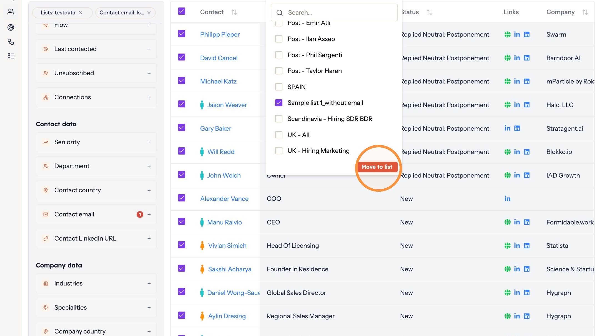Check the SPAIN list option

(279, 87)
